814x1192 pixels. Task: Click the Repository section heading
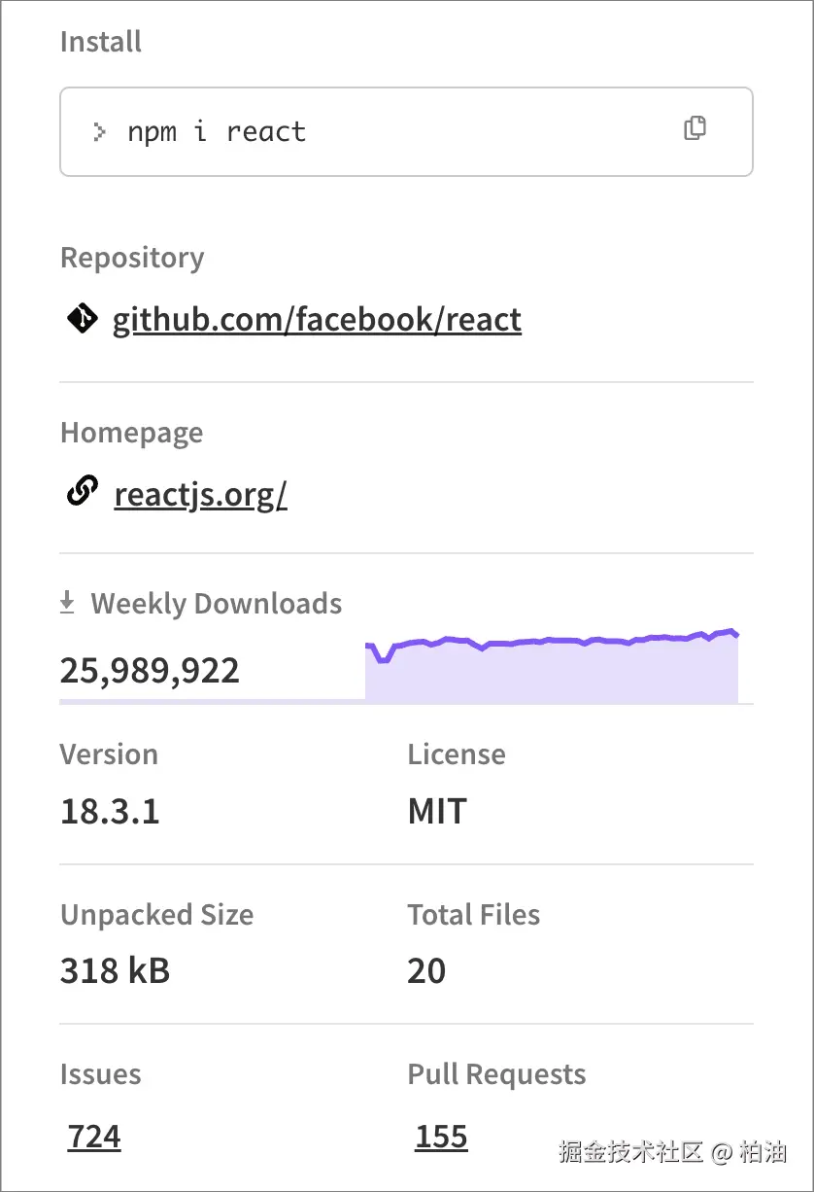[x=132, y=258]
